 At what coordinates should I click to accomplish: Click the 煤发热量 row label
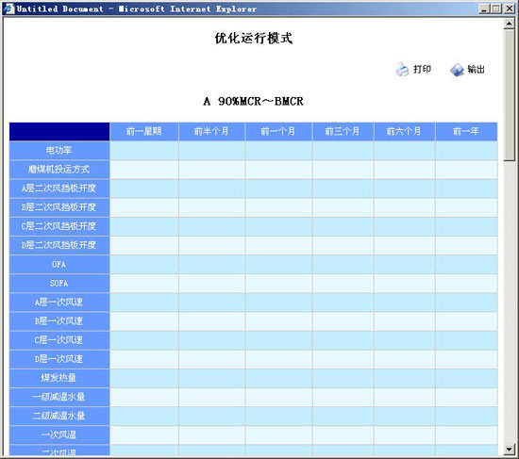coord(59,378)
